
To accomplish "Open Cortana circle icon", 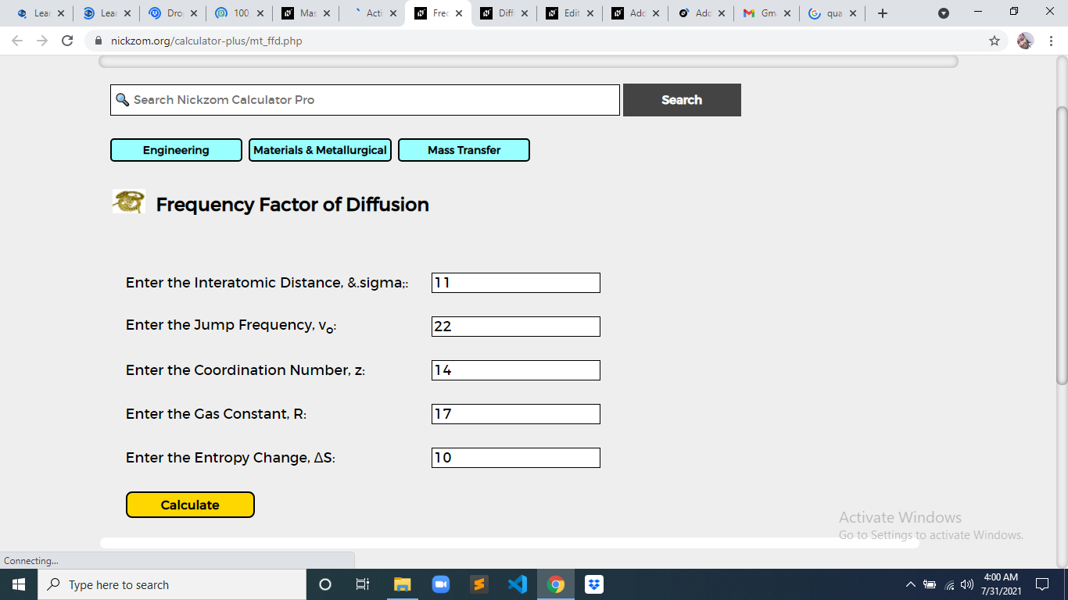I will click(x=325, y=584).
